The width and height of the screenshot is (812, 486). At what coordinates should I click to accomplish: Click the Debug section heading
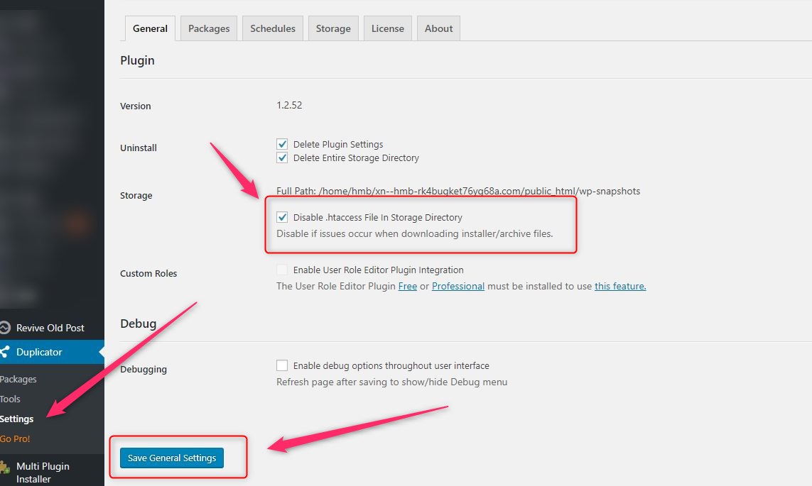pos(139,324)
